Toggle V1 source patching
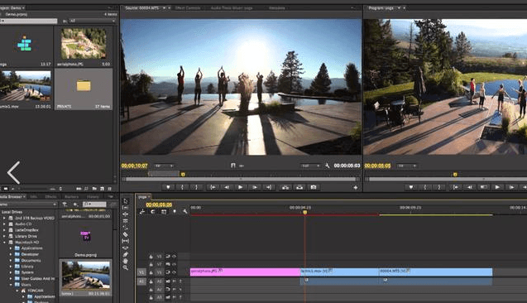The height and width of the screenshot is (303, 527). [141, 272]
